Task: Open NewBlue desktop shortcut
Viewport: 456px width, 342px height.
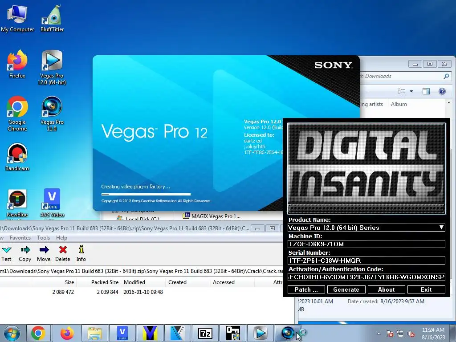Action: [x=17, y=203]
